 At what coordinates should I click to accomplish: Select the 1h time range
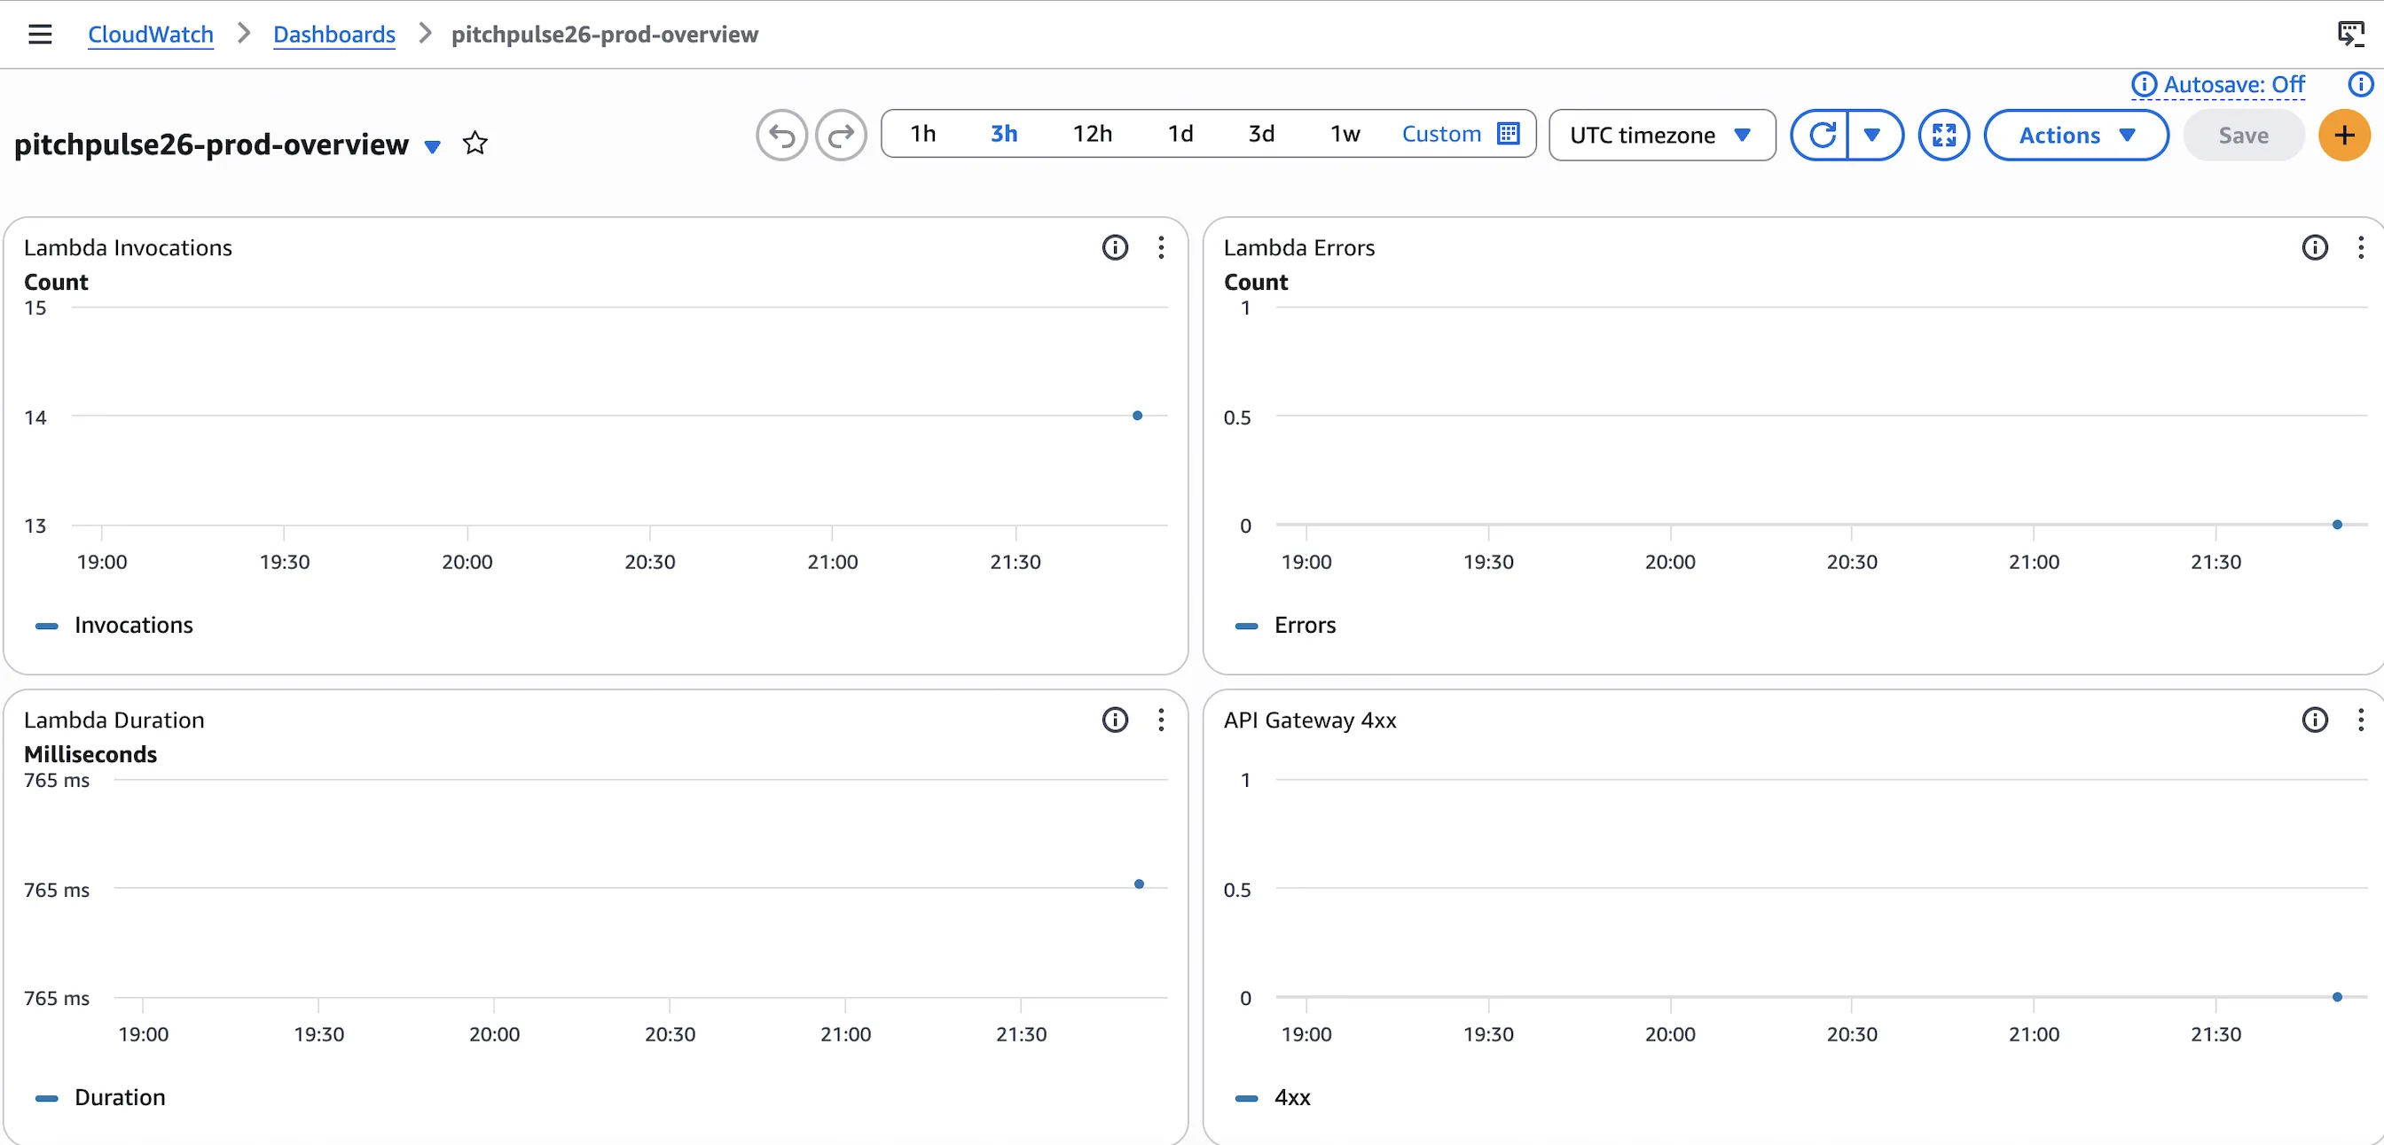pyautogui.click(x=922, y=134)
